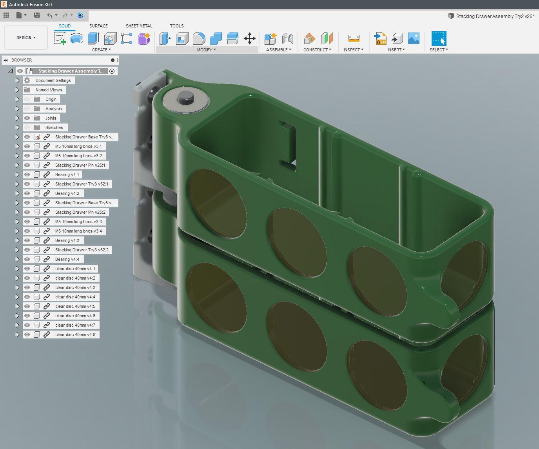The height and width of the screenshot is (449, 539).
Task: Collapse the root Stacking Drawer Assembly node
Action: pyautogui.click(x=11, y=71)
